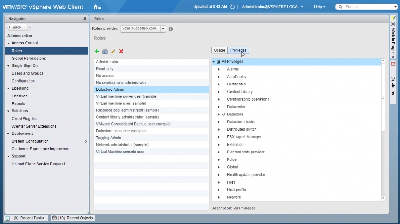
Task: Click the refresh icon next to update time
Action: 232,7
